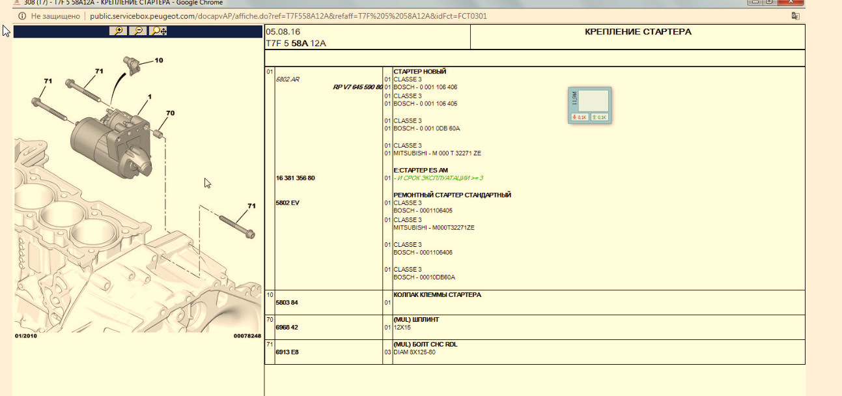The height and width of the screenshot is (396, 842).
Task: Click DIAM 8X125-80 dimension text
Action: click(x=414, y=352)
